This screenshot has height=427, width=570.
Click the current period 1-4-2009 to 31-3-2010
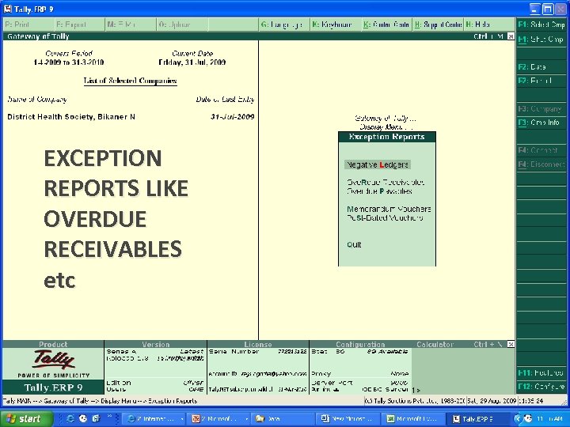69,62
